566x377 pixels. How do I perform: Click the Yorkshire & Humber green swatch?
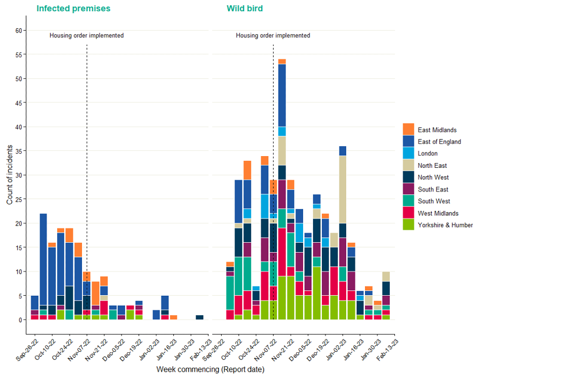click(x=407, y=224)
